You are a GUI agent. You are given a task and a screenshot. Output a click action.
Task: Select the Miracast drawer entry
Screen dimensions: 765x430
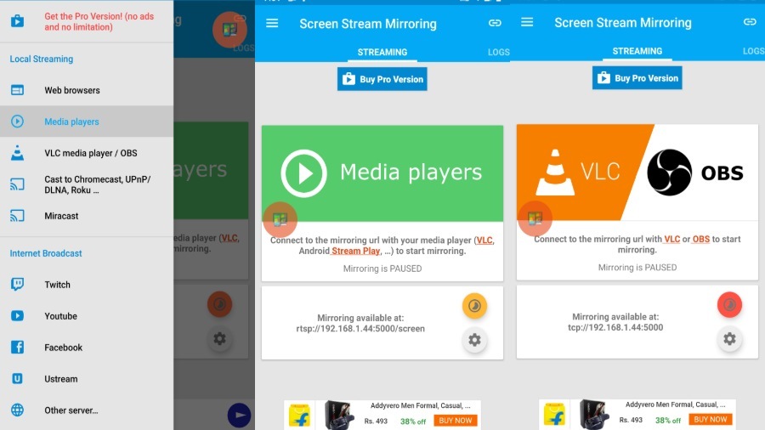(61, 216)
